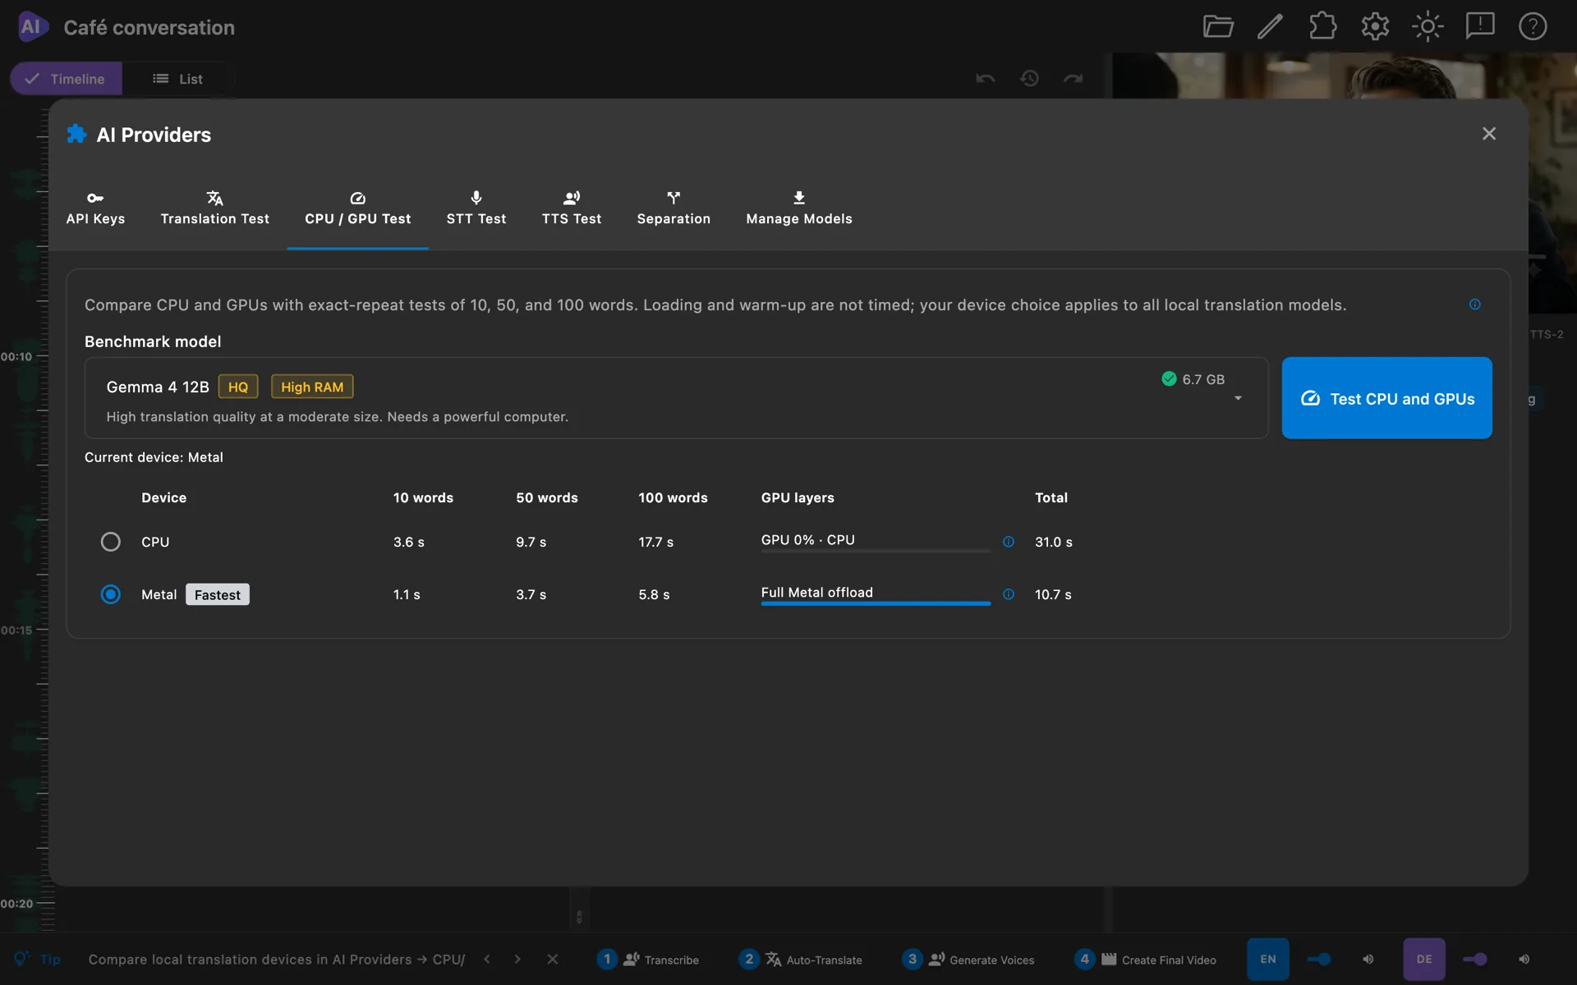Image resolution: width=1577 pixels, height=985 pixels.
Task: Click step 1 Transcribe button
Action: [648, 960]
